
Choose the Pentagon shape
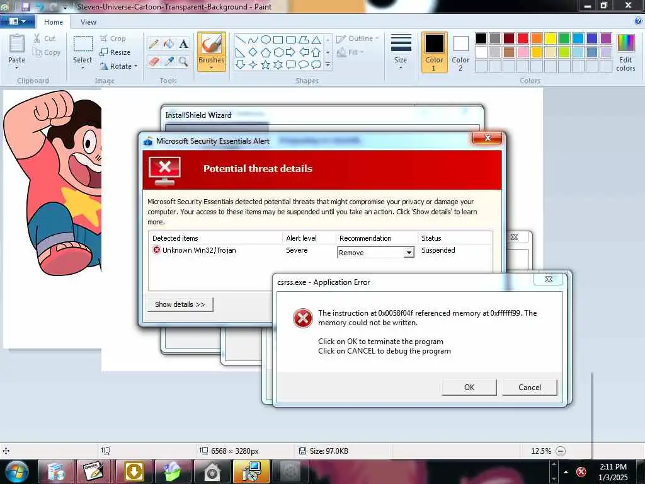266,52
